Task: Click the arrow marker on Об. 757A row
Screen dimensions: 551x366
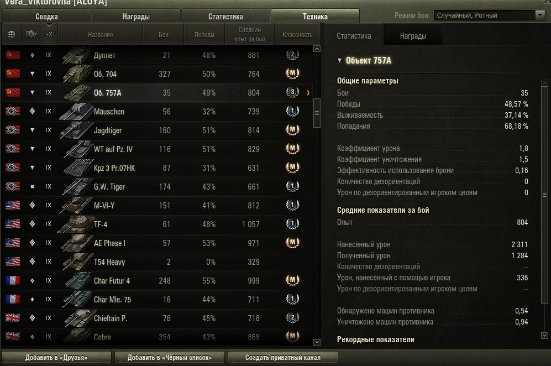Action: point(308,93)
